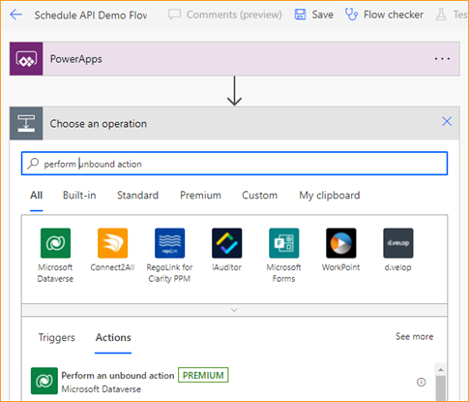Click into the operation search field
The height and width of the screenshot is (402, 469).
[234, 164]
